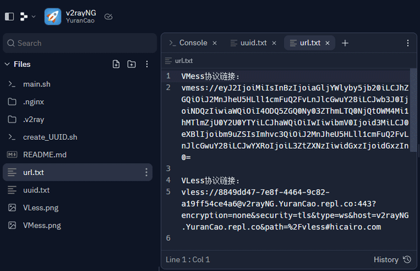The height and width of the screenshot is (271, 420).
Task: Create a new folder with add-folder icon
Action: tap(131, 64)
